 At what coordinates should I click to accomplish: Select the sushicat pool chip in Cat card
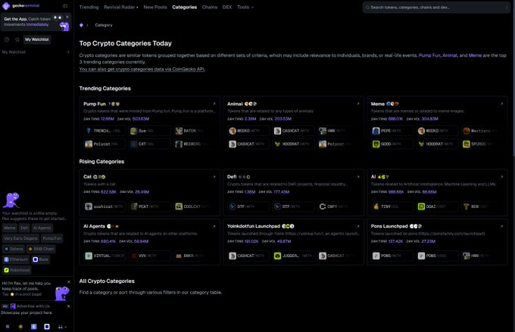[104, 206]
